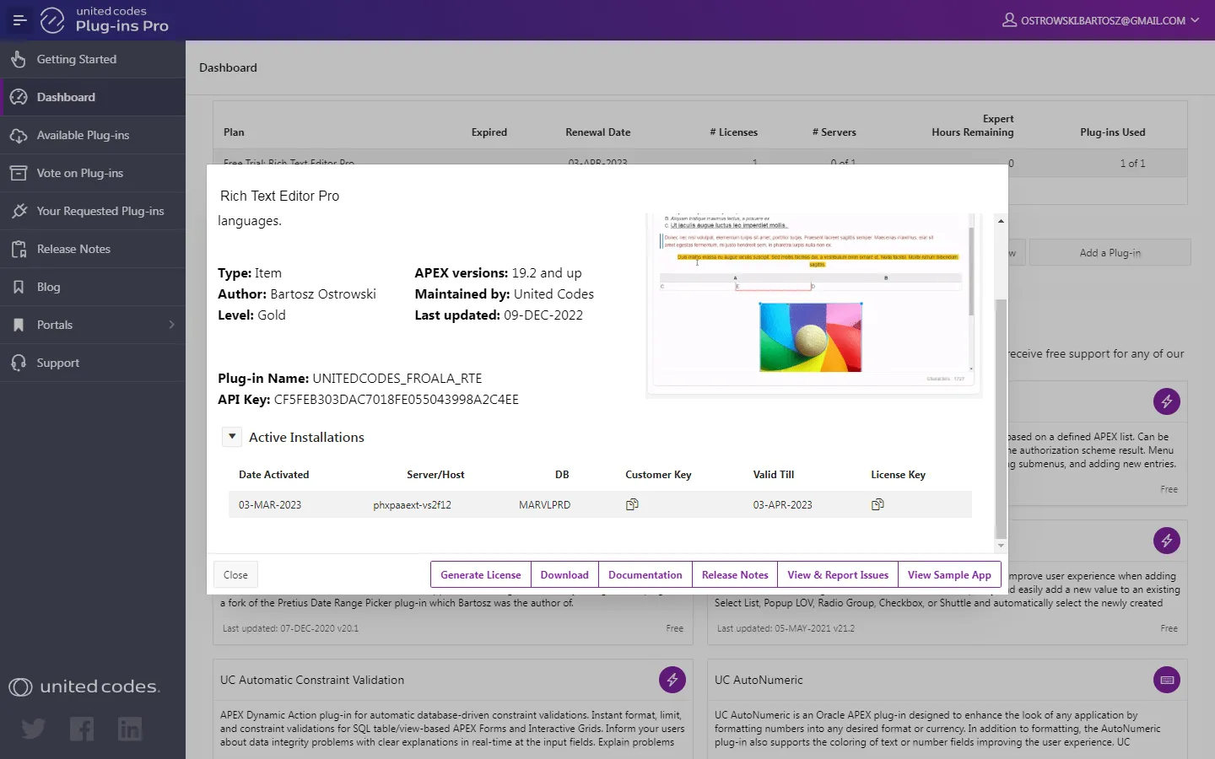
Task: Click the hamburger menu icon
Action: [x=19, y=20]
